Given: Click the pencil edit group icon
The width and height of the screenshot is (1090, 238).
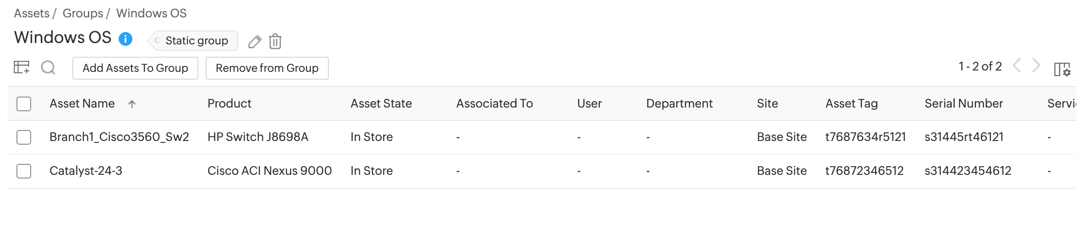Looking at the screenshot, I should 255,42.
